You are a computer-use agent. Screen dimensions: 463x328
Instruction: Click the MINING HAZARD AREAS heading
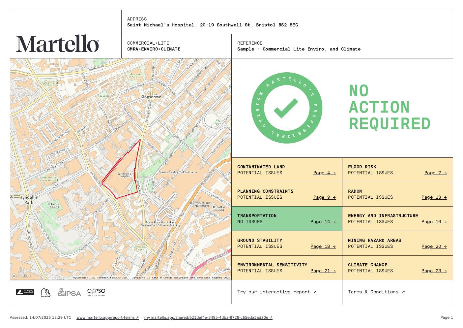point(374,241)
